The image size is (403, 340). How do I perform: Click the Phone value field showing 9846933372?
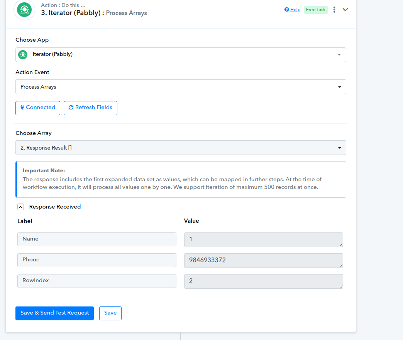263,261
